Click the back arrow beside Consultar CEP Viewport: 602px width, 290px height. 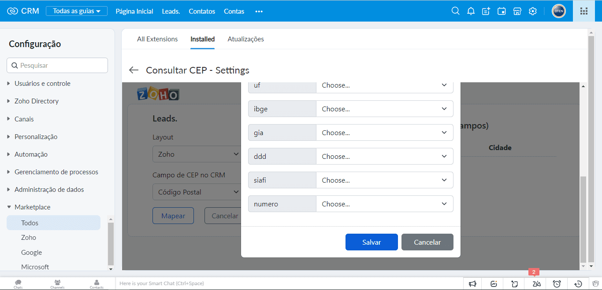[x=134, y=70]
